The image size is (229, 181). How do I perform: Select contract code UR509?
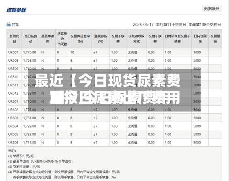click(x=13, y=69)
